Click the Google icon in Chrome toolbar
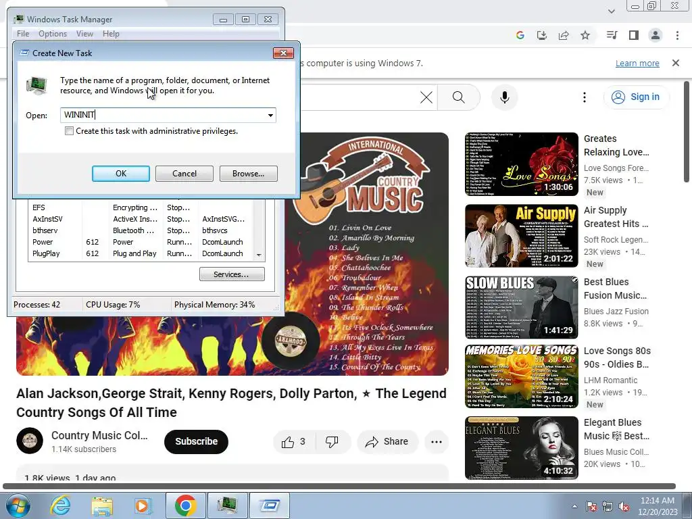Viewport: 692px width, 519px height. 520,35
